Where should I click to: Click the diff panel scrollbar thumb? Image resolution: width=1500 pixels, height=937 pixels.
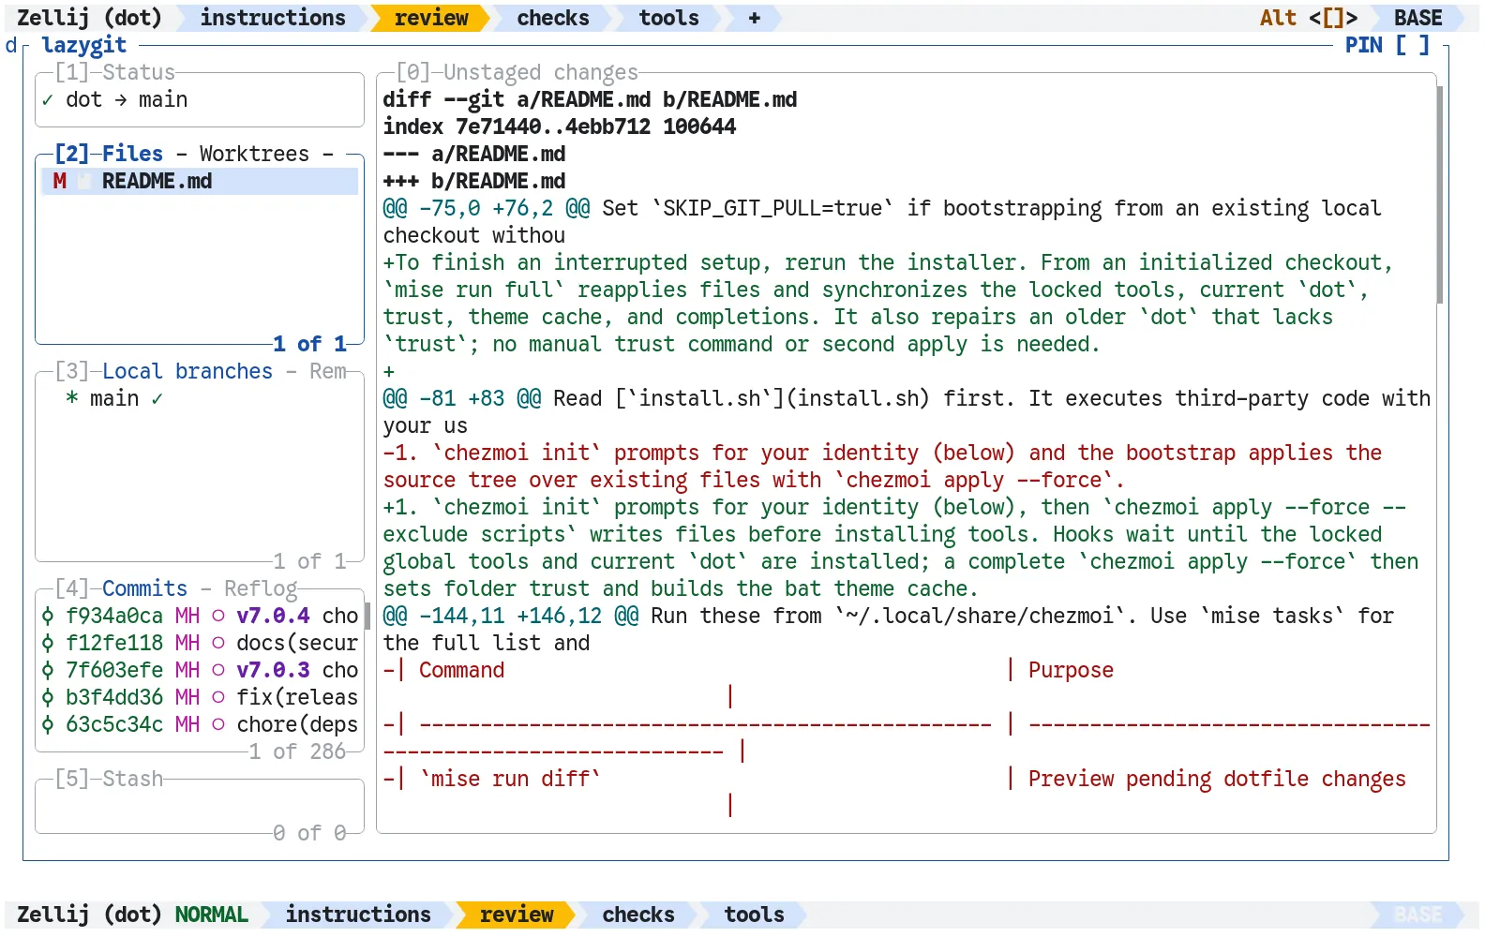click(1439, 195)
